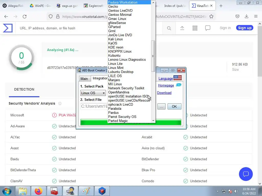Image resolution: width=262 pixels, height=196 pixels.
Task: Click the Paint palette taskbar icon
Action: [x=86, y=191]
